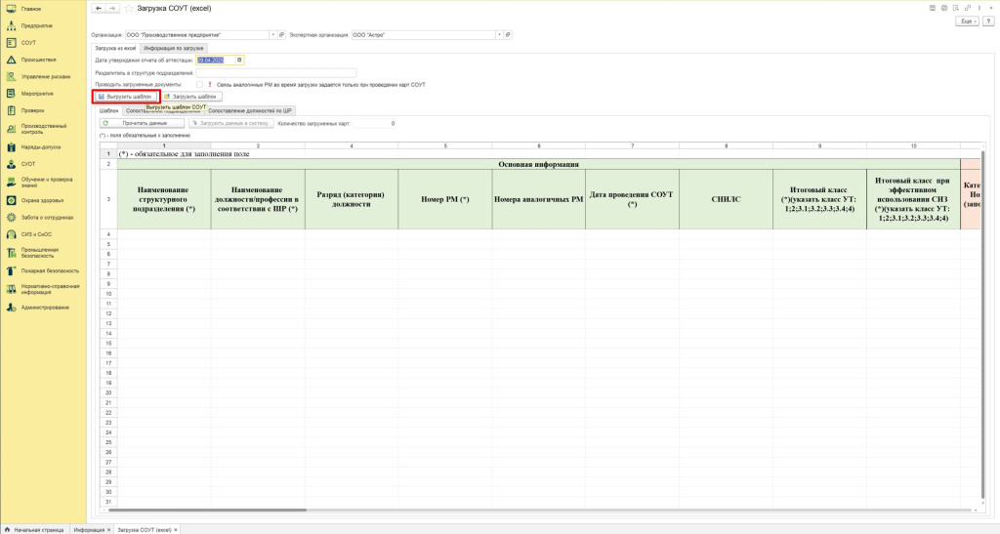
Task: Click the Выгрузить шаблон button
Action: (125, 97)
